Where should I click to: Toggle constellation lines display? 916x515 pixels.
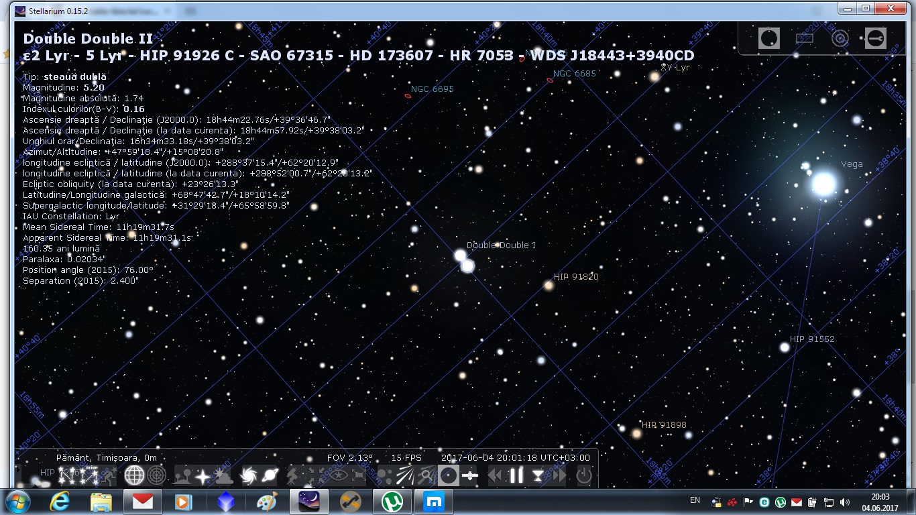[65, 475]
